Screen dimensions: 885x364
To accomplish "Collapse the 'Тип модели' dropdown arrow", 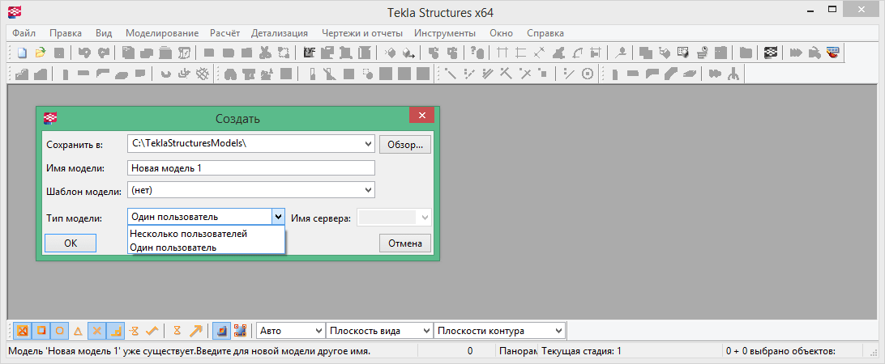I will [x=278, y=217].
